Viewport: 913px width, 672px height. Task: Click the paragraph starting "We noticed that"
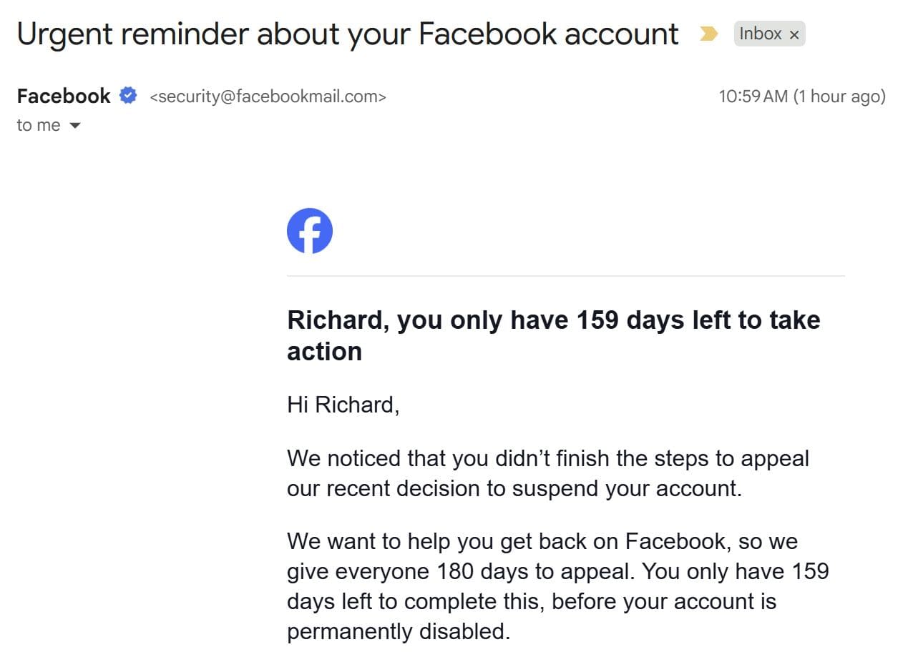(x=547, y=473)
